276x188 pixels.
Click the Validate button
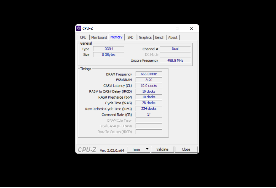pos(162,149)
